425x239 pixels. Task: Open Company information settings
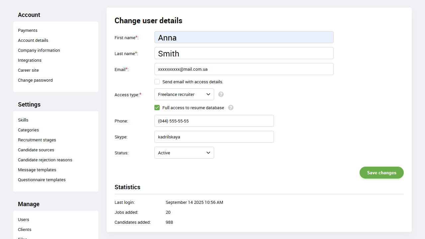[x=39, y=50]
